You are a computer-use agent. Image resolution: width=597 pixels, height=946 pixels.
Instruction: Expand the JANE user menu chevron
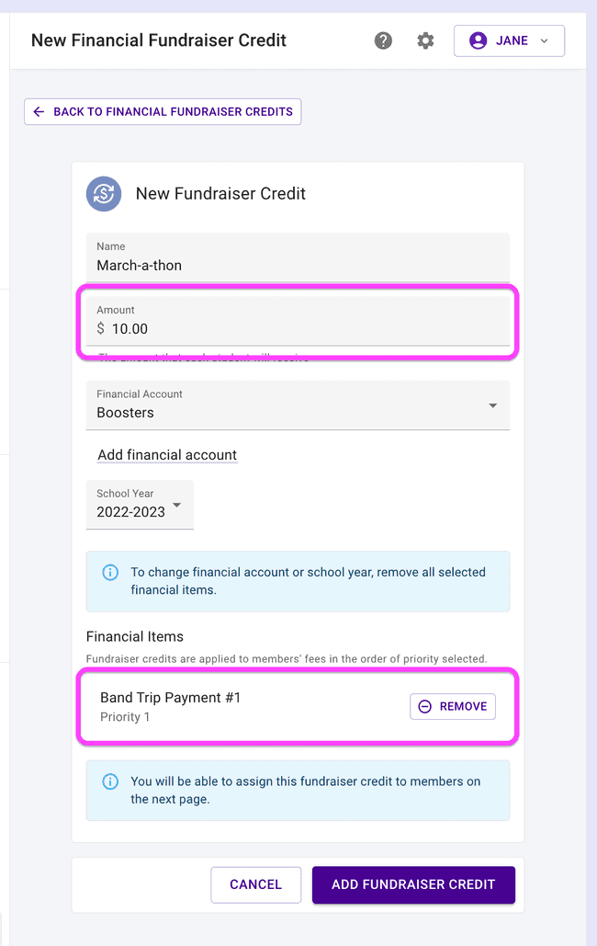545,40
